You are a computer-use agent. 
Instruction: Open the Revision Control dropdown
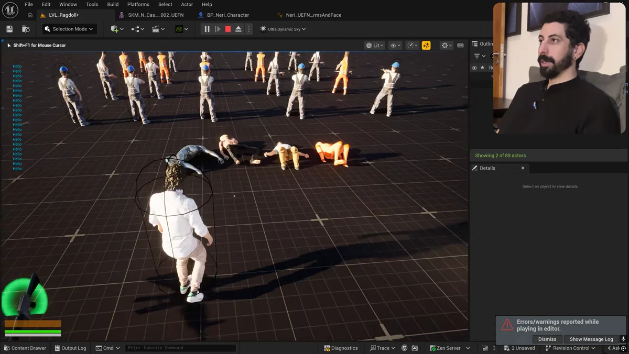pyautogui.click(x=570, y=348)
